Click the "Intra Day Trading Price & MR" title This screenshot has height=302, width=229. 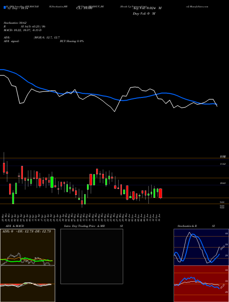coord(84,226)
